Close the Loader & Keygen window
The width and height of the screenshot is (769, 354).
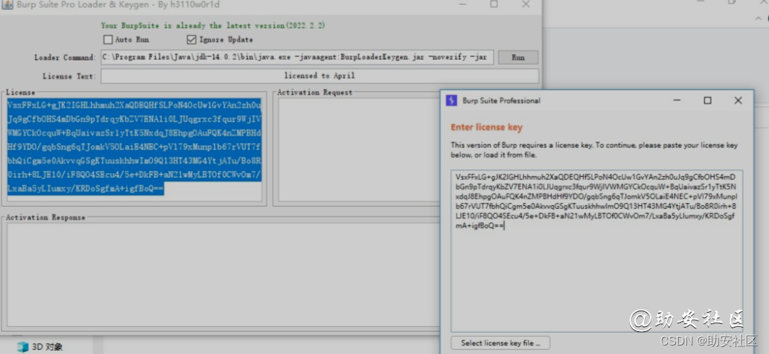[525, 4]
